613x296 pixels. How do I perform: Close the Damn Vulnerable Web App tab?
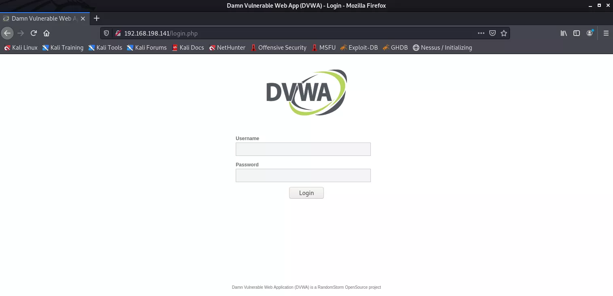pyautogui.click(x=83, y=19)
